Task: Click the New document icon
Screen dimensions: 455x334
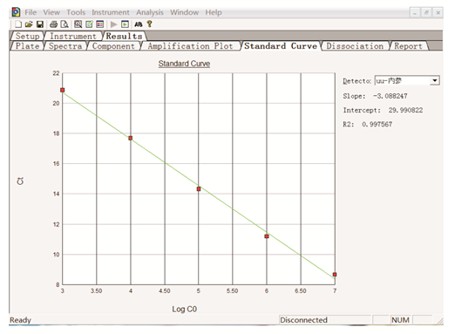Action: click(18, 24)
